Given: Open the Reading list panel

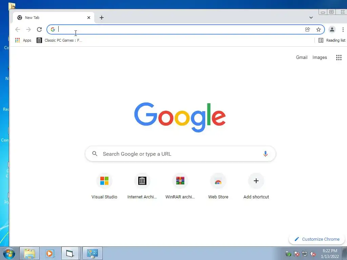Looking at the screenshot, I should (332, 40).
